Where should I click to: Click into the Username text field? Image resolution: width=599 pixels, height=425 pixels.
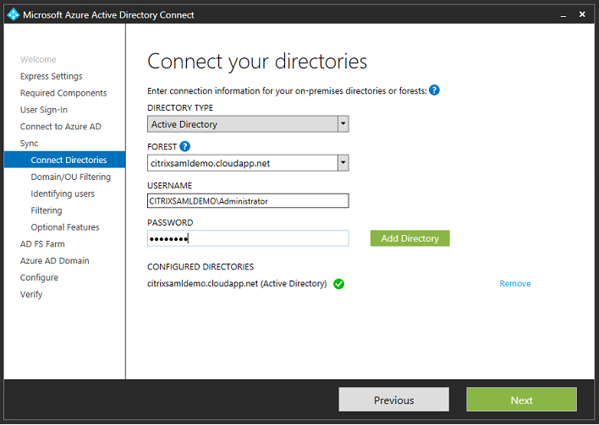248,201
